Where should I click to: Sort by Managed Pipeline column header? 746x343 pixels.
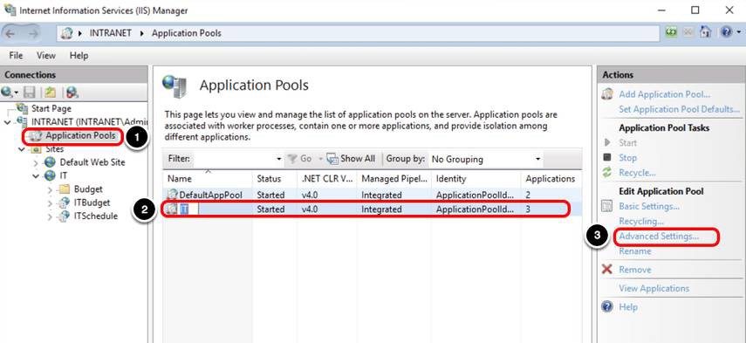click(394, 179)
